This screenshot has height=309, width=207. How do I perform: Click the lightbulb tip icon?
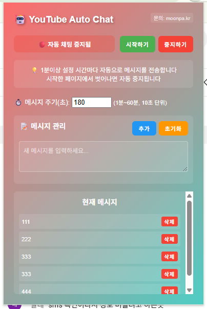pyautogui.click(x=34, y=70)
